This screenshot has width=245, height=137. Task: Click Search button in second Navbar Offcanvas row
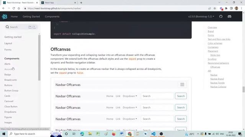181,96
